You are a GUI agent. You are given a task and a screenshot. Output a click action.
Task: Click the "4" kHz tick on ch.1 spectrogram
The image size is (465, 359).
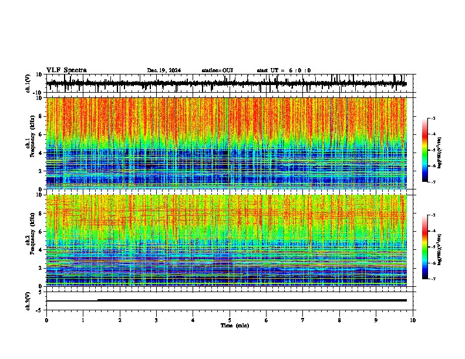pyautogui.click(x=41, y=153)
